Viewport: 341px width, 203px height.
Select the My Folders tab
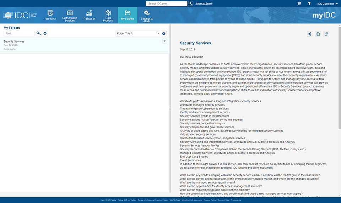click(128, 15)
